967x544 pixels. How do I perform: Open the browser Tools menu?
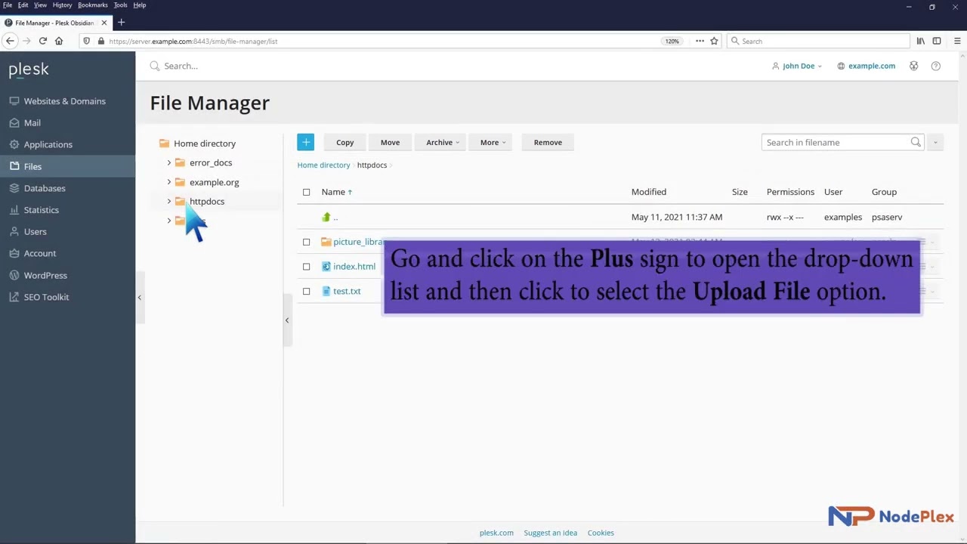pyautogui.click(x=120, y=5)
